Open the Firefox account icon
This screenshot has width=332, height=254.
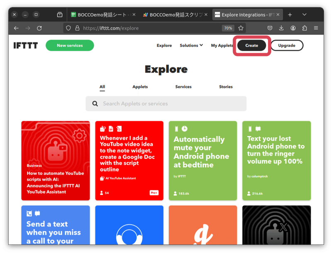point(293,28)
